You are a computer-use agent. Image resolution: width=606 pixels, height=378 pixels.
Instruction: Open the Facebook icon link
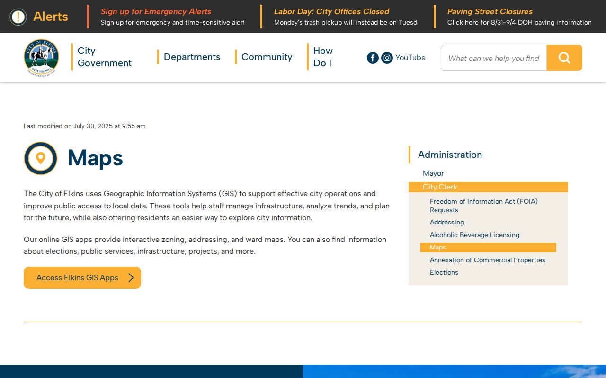373,58
